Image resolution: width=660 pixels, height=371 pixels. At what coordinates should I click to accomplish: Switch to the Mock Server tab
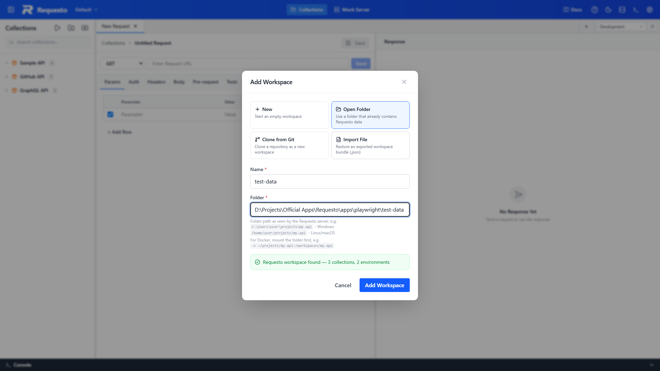point(352,10)
